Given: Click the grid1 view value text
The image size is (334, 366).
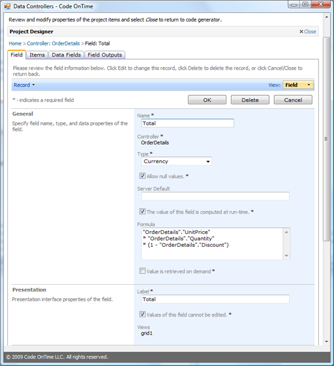Looking at the screenshot, I should tap(147, 334).
